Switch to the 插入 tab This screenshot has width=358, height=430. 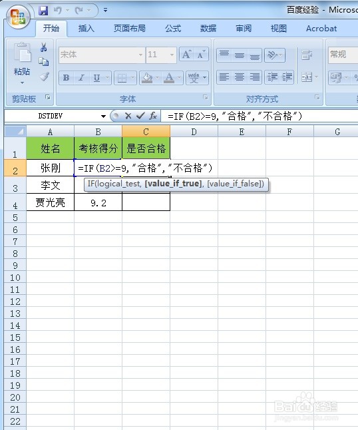(x=86, y=28)
